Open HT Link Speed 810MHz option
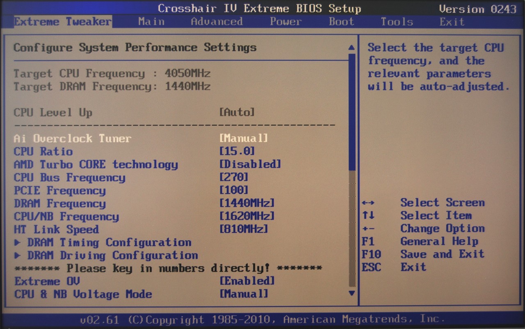This screenshot has width=525, height=329. 244,229
